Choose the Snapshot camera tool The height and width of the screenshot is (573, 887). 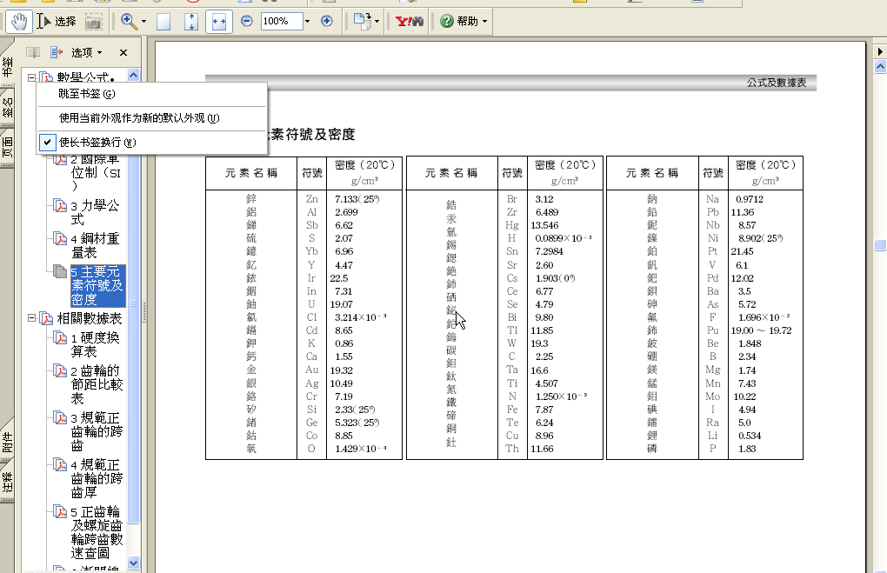93,22
